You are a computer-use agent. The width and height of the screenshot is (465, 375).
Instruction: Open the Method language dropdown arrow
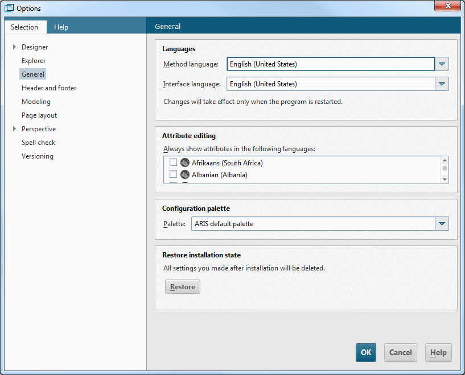tap(442, 64)
